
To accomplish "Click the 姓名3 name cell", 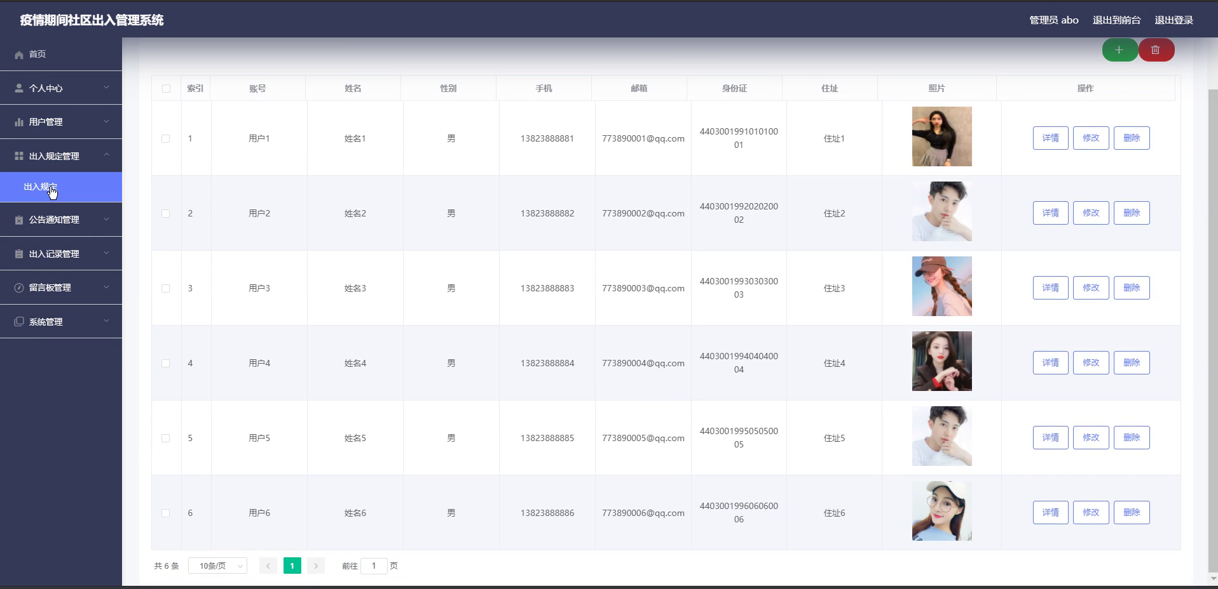I will [x=355, y=288].
